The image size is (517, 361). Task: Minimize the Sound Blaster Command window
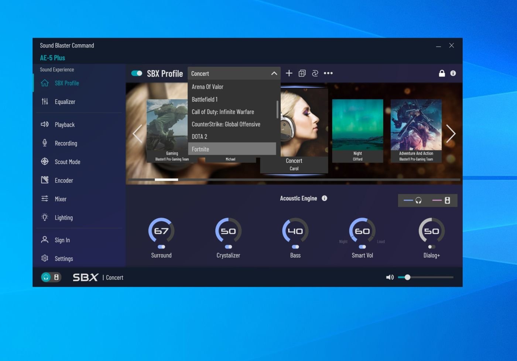point(438,46)
